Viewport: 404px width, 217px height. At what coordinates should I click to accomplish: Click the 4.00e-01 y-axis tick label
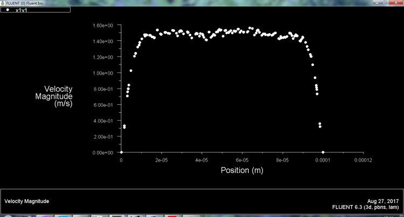pos(103,121)
